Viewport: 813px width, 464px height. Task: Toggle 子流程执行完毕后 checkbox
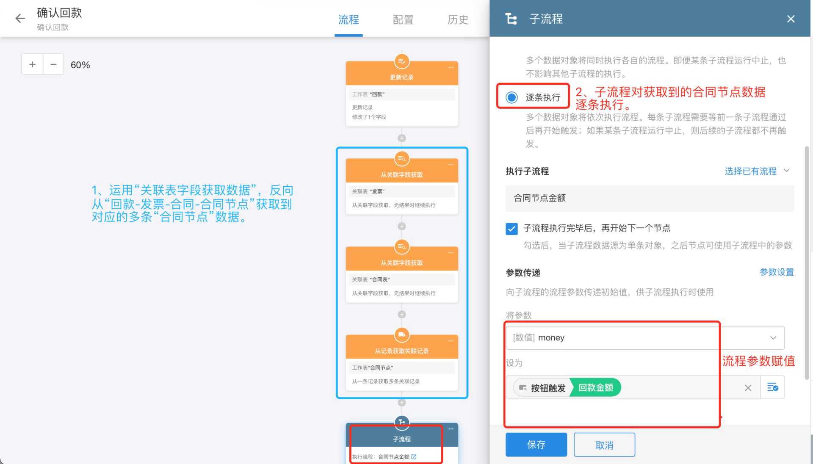(512, 229)
